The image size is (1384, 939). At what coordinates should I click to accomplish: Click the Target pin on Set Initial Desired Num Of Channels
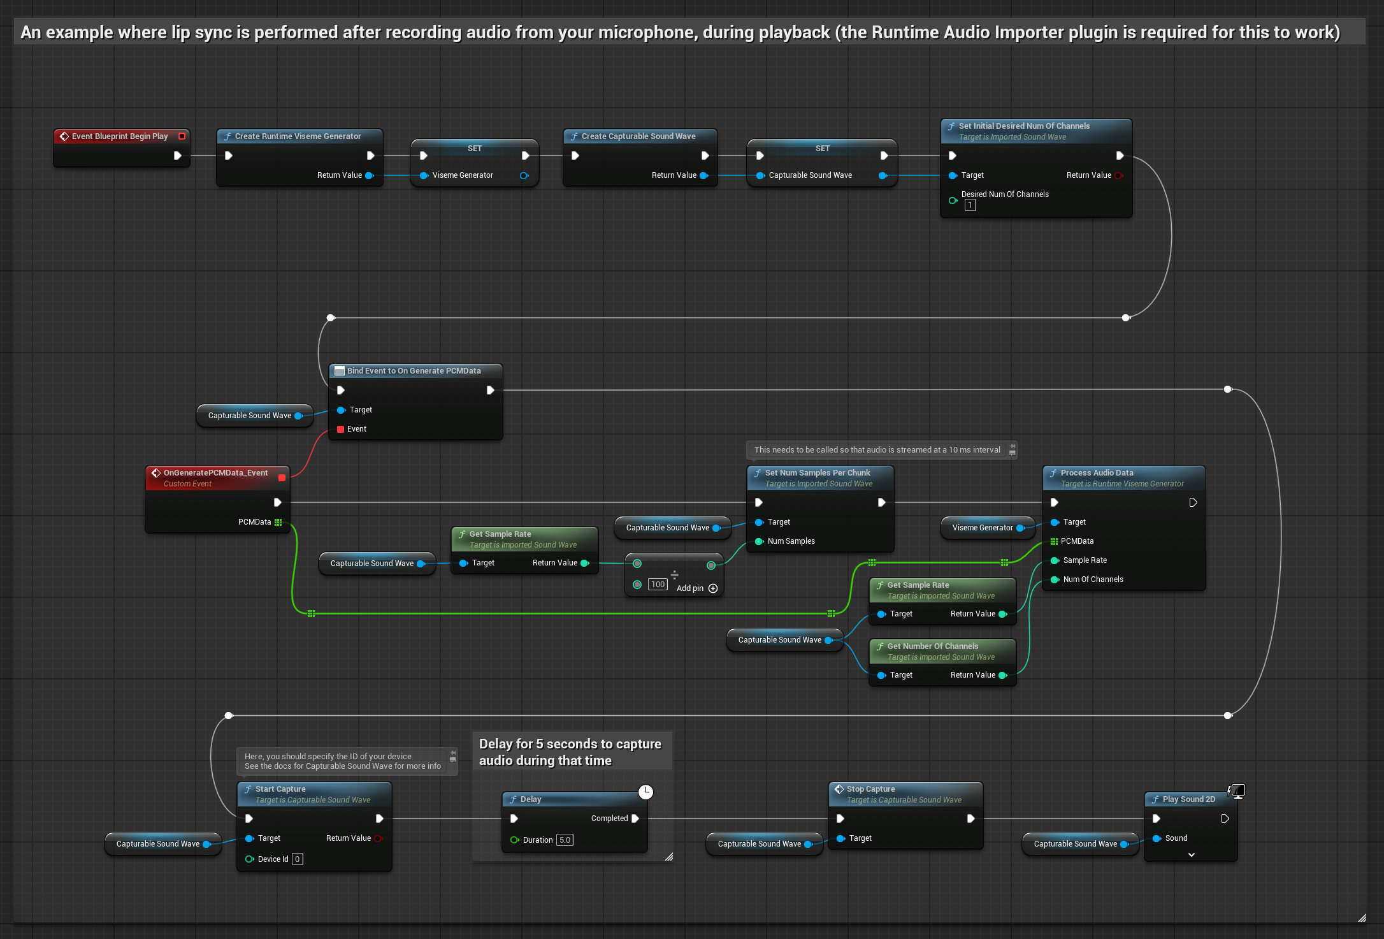[x=953, y=175]
